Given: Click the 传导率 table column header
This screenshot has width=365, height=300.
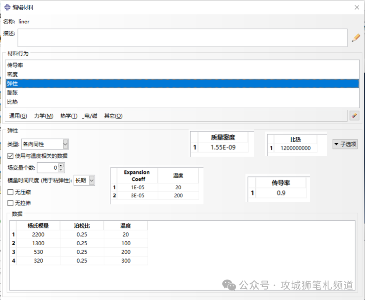Looking at the screenshot, I should [x=281, y=183].
